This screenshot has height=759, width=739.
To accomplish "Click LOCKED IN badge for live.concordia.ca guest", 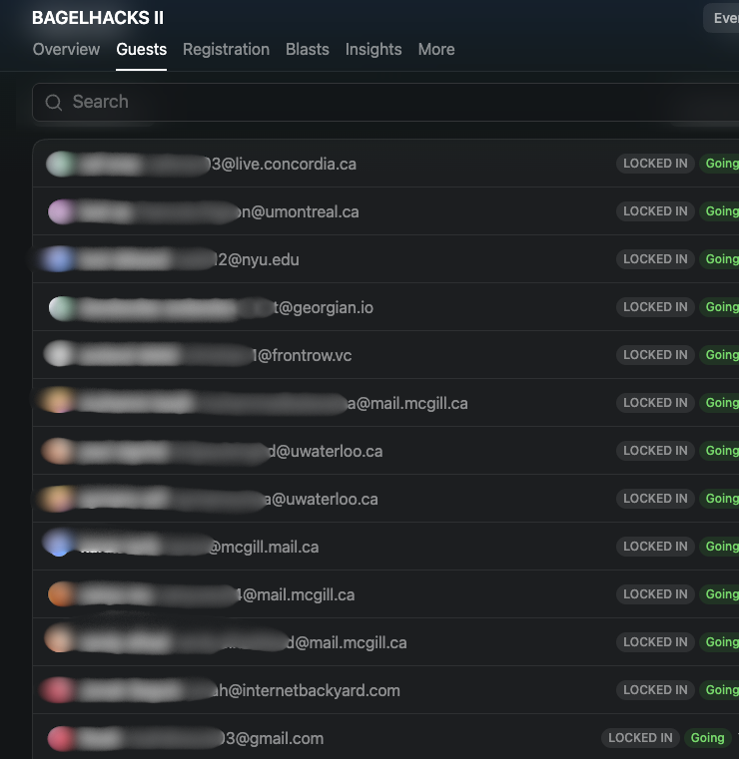I will coord(655,164).
